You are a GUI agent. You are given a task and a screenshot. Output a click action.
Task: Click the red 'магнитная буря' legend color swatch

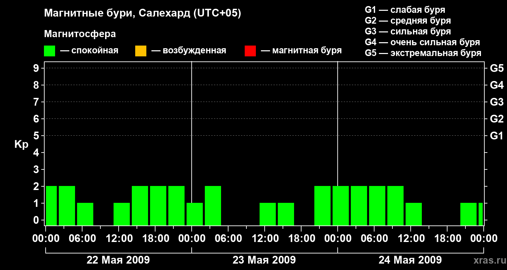pyautogui.click(x=250, y=51)
